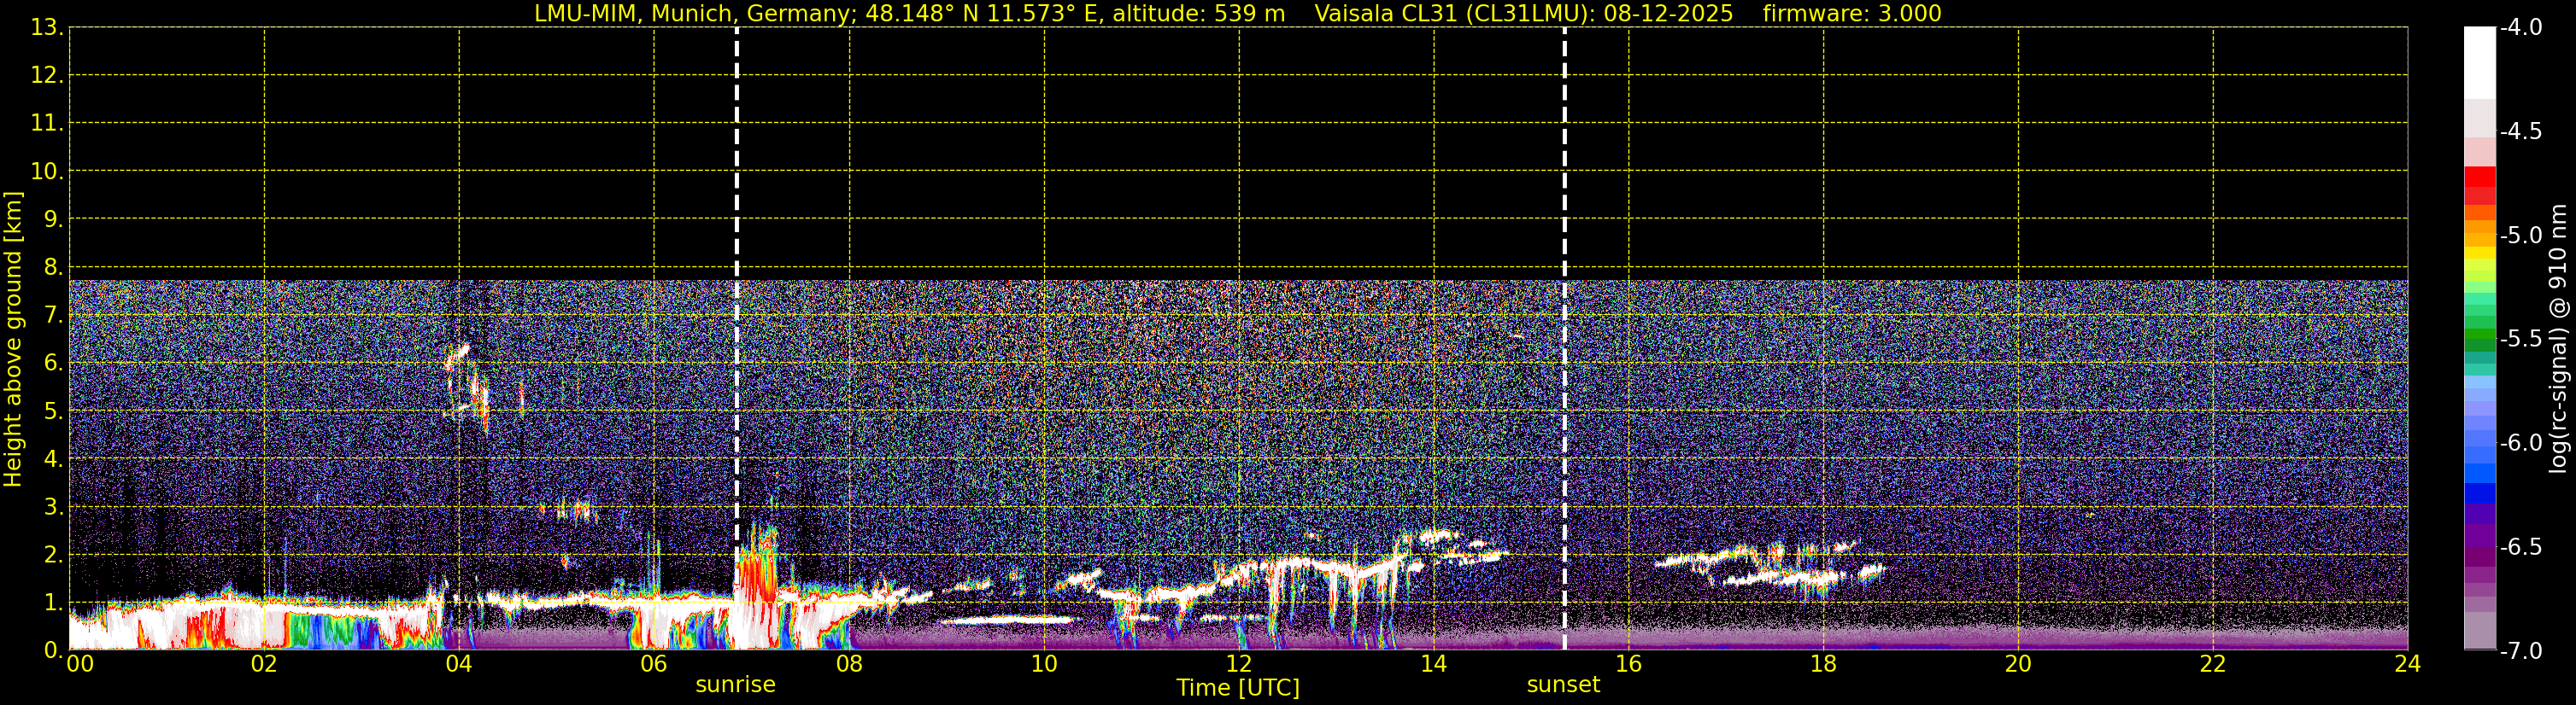The image size is (2576, 705).
Task: Click the 12 tick on the time axis
Action: pos(1238,665)
